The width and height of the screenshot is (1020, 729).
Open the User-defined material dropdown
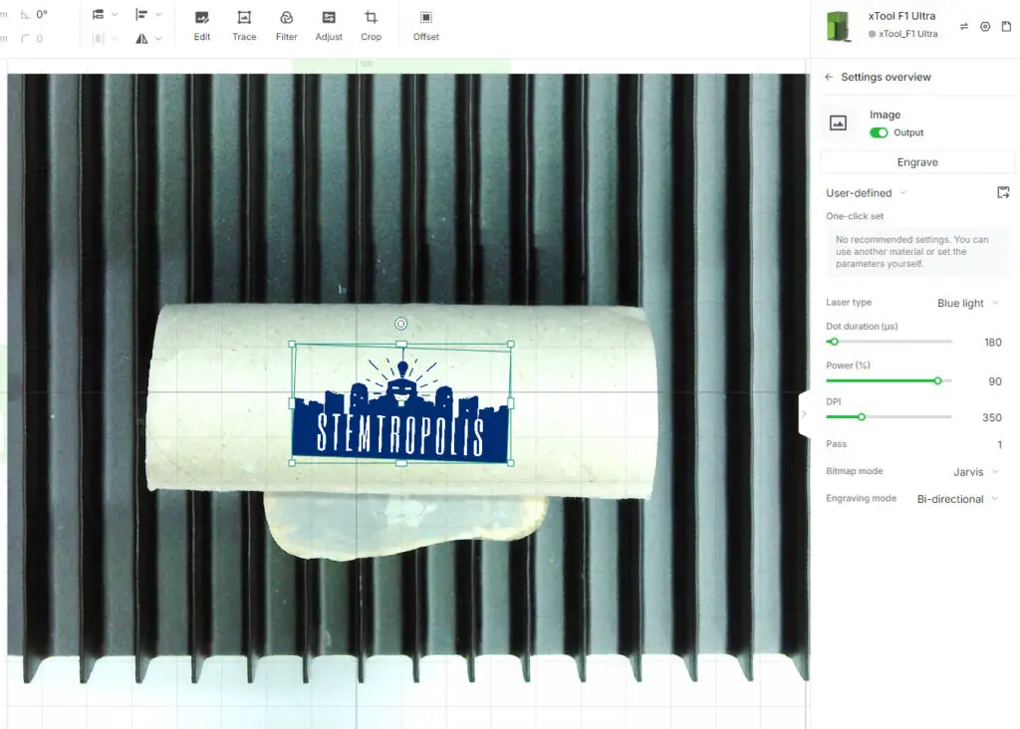(866, 193)
